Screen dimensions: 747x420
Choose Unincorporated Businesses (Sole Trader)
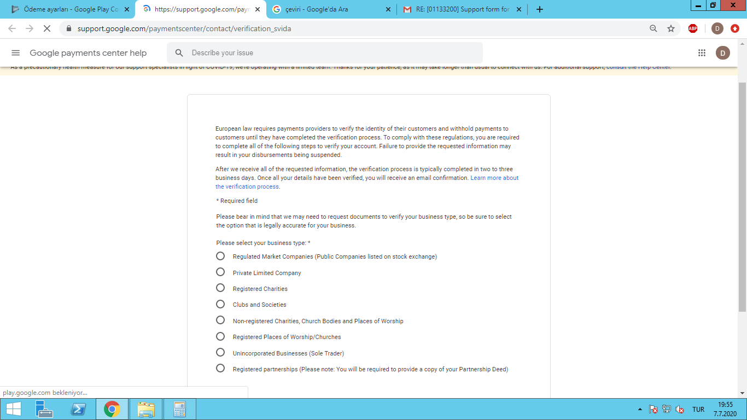[x=220, y=352]
